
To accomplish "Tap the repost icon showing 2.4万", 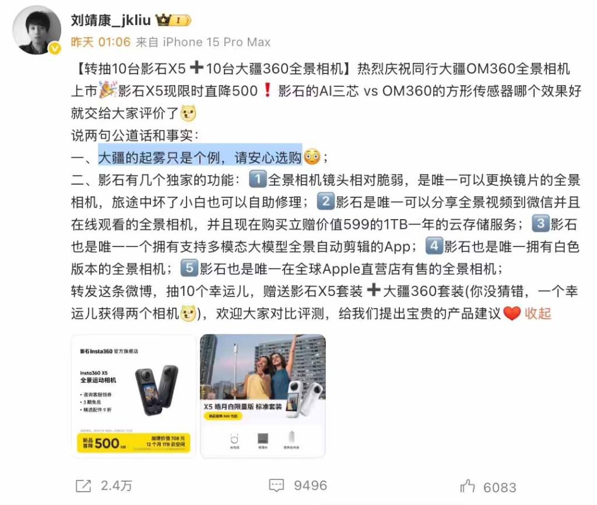I will point(83,486).
